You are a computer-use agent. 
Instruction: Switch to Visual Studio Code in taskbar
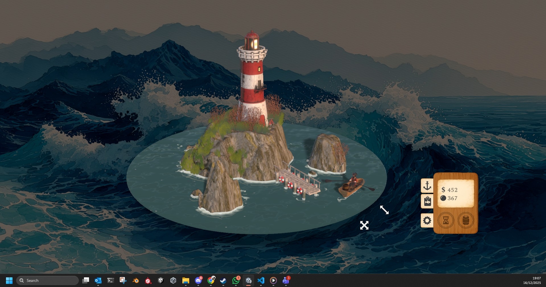[x=261, y=280]
